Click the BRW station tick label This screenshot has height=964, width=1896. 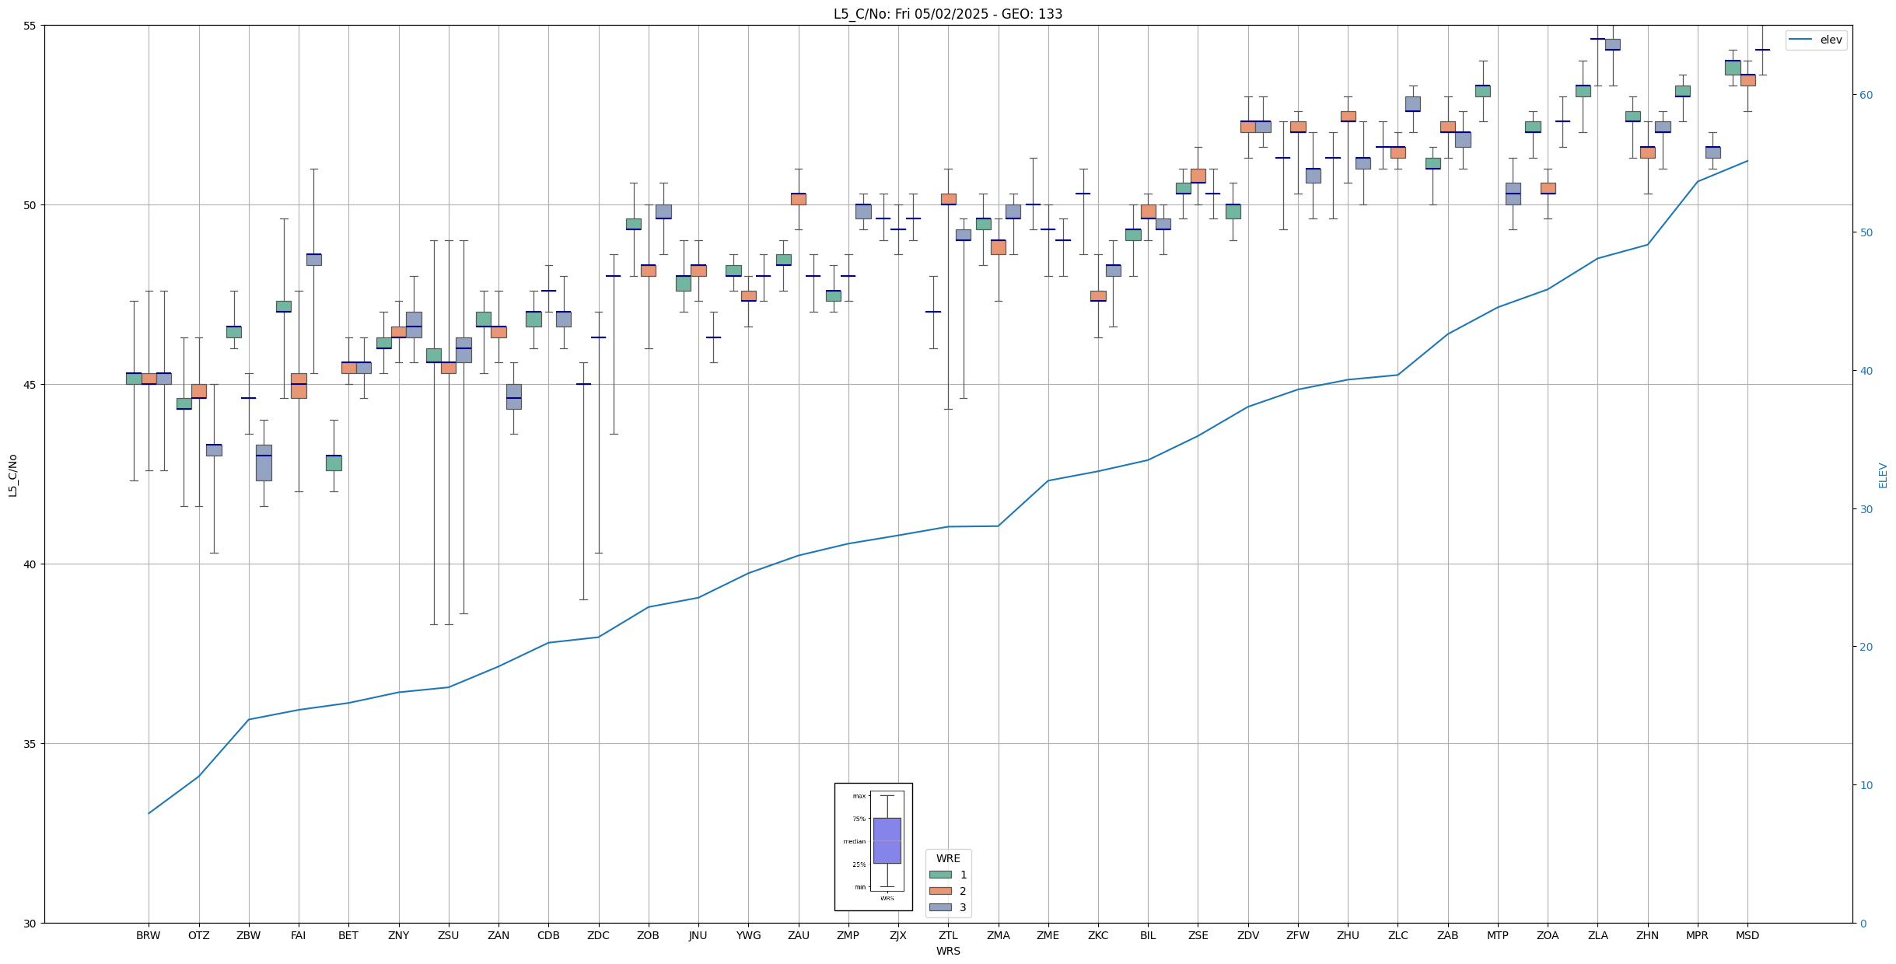pos(148,935)
